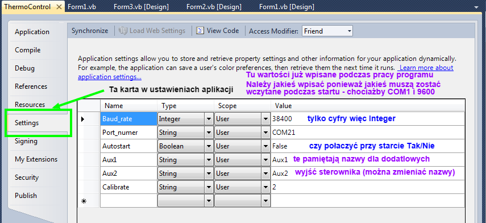Open the Compile page in the sidebar
Image resolution: width=486 pixels, height=223 pixels.
pyautogui.click(x=28, y=50)
